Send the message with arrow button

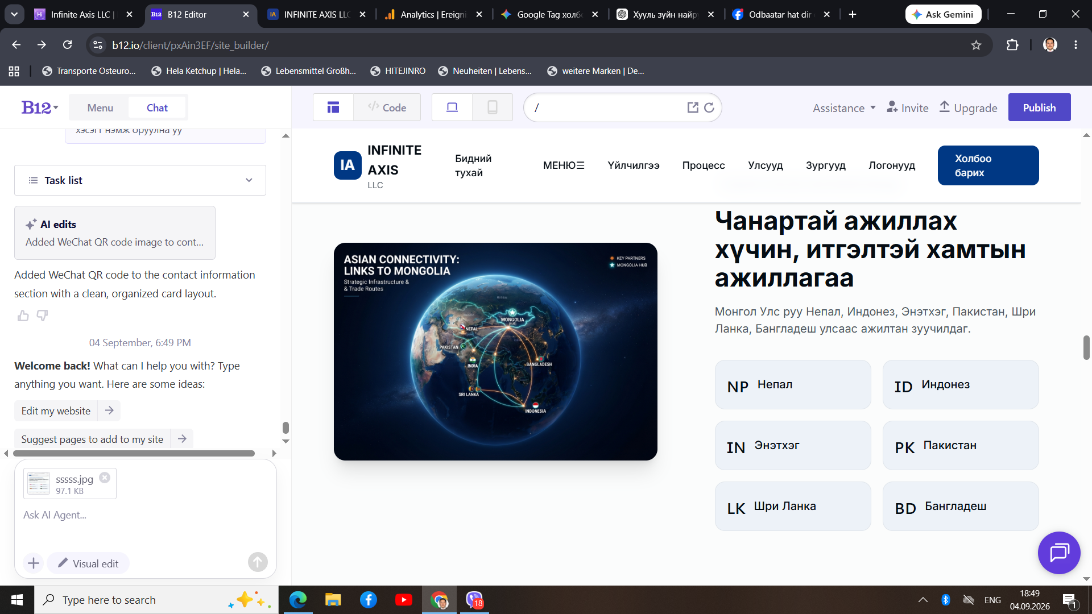pos(258,562)
